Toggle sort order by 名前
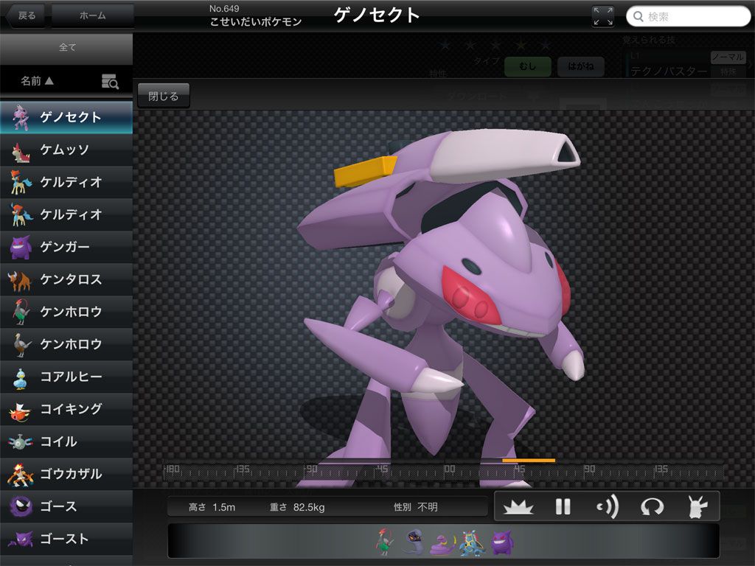 pyautogui.click(x=37, y=81)
